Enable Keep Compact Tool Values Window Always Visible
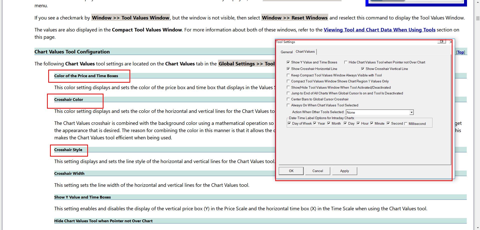The width and height of the screenshot is (480, 230). point(288,75)
